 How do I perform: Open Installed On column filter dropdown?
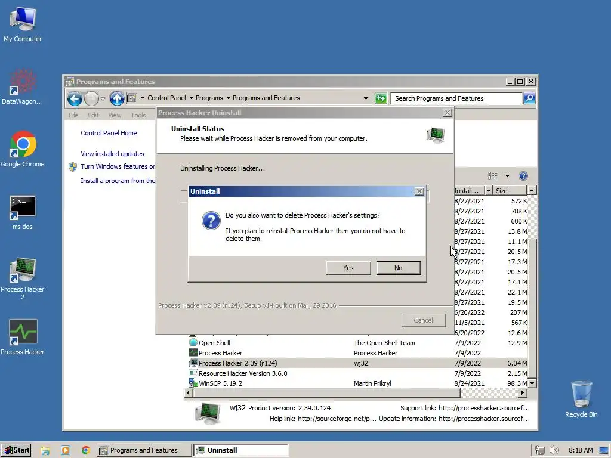point(489,190)
